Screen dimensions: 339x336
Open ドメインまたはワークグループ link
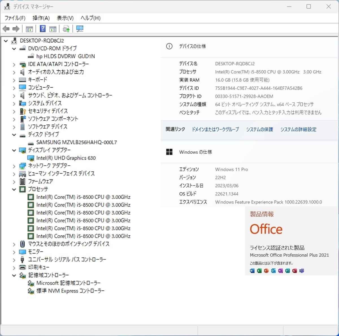coord(215,129)
